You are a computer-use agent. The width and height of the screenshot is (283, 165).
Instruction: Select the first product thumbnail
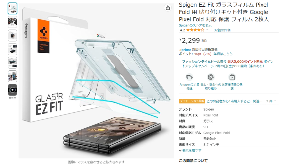(12, 8)
